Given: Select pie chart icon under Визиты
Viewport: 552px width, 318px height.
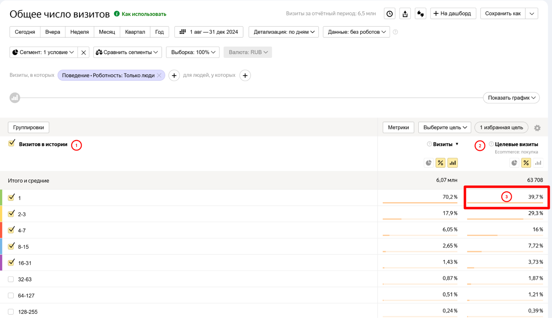Looking at the screenshot, I should click(428, 163).
